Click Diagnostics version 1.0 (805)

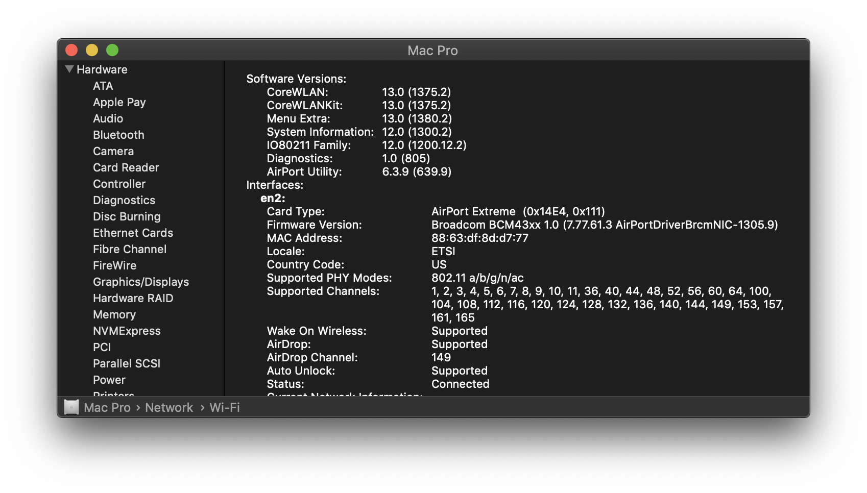pos(406,158)
